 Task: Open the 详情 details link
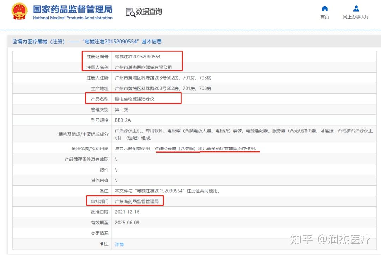[119, 244]
